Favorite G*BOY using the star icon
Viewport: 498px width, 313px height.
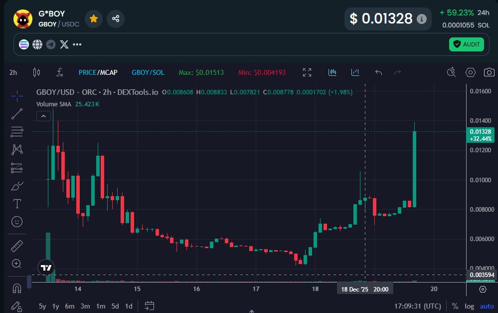[x=94, y=19]
